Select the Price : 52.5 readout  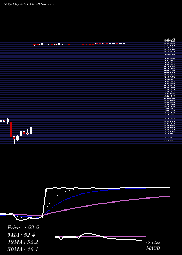(23, 228)
